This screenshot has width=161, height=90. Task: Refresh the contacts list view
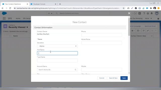pos(144,31)
